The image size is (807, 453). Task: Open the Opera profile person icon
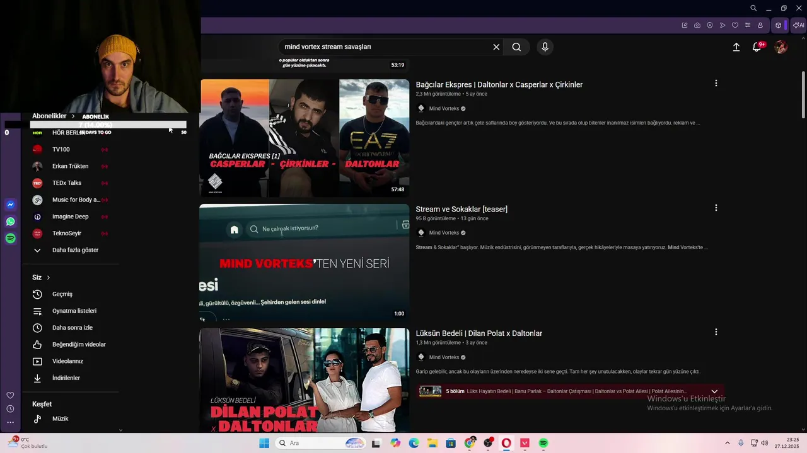click(760, 26)
